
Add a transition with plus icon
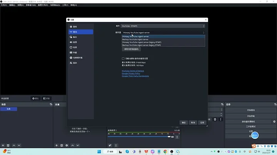(x=209, y=119)
